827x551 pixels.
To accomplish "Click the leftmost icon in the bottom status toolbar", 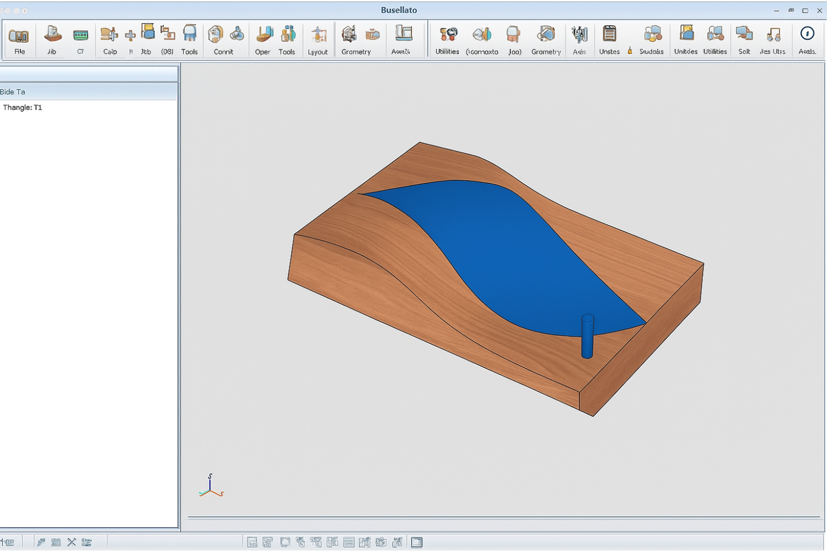I will 8,542.
